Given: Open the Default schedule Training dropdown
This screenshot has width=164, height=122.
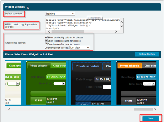Looking at the screenshot, I should [60, 14].
